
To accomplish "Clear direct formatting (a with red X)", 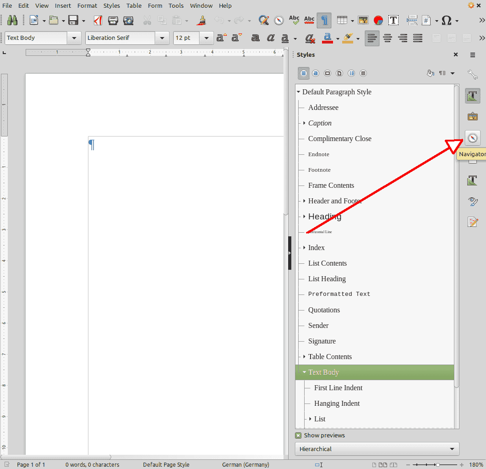I will click(x=310, y=38).
